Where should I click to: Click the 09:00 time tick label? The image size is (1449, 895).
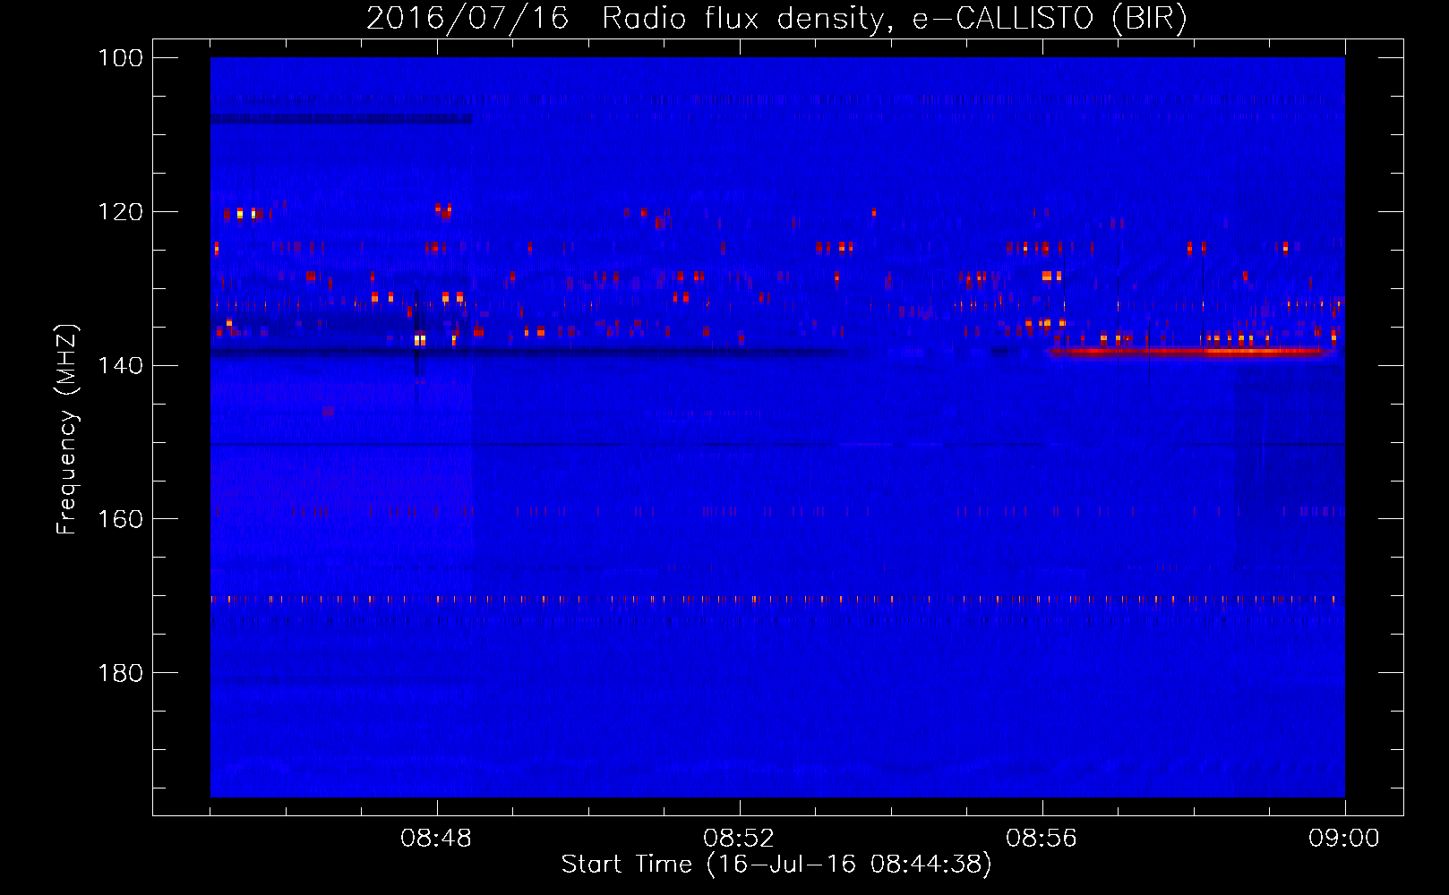(x=1344, y=839)
